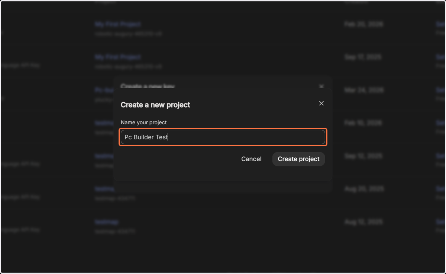Close the Create a new key dialog behind
The height and width of the screenshot is (274, 446).
pyautogui.click(x=321, y=86)
